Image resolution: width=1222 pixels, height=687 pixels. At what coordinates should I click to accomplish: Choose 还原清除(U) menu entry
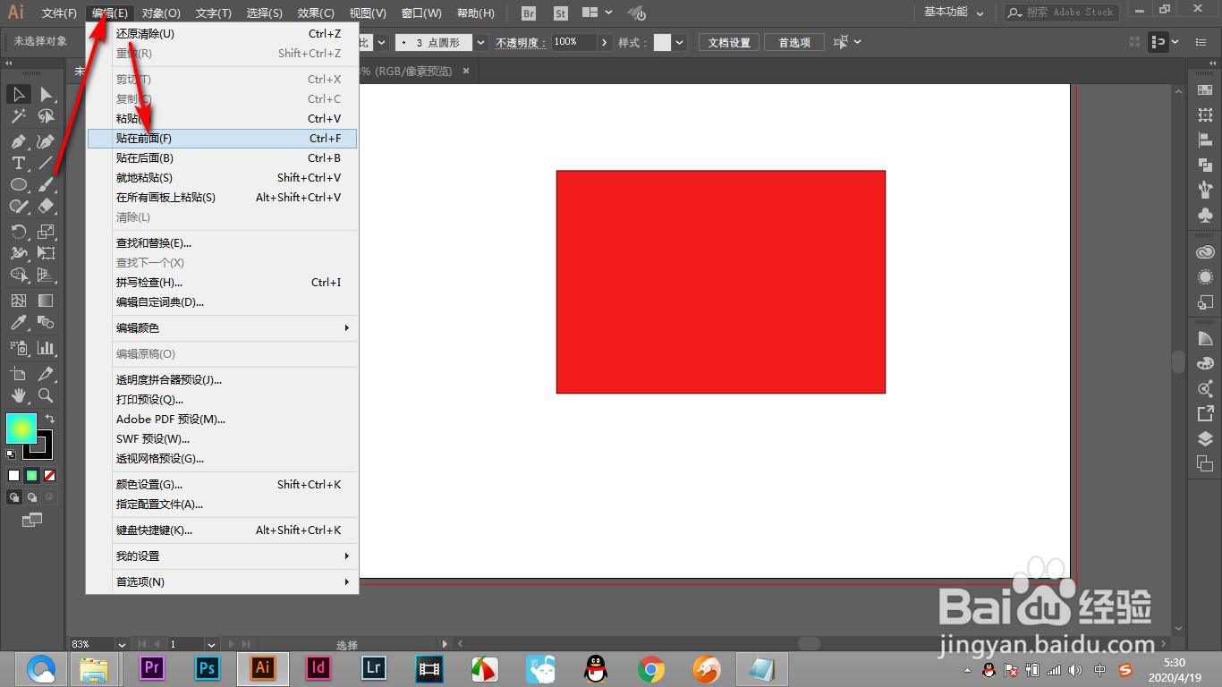222,34
